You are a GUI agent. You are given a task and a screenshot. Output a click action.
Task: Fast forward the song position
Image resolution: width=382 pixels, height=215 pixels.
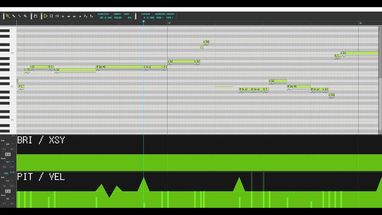click(x=74, y=16)
